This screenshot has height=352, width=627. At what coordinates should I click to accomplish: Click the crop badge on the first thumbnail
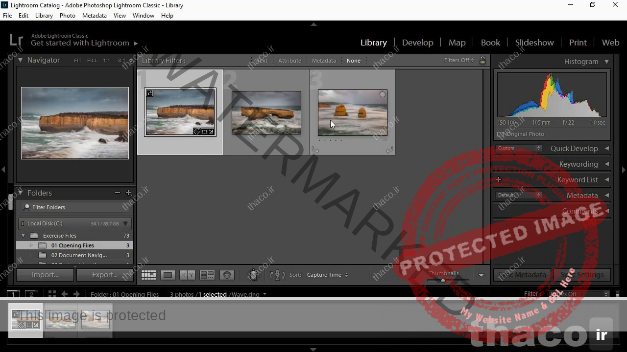pyautogui.click(x=204, y=132)
